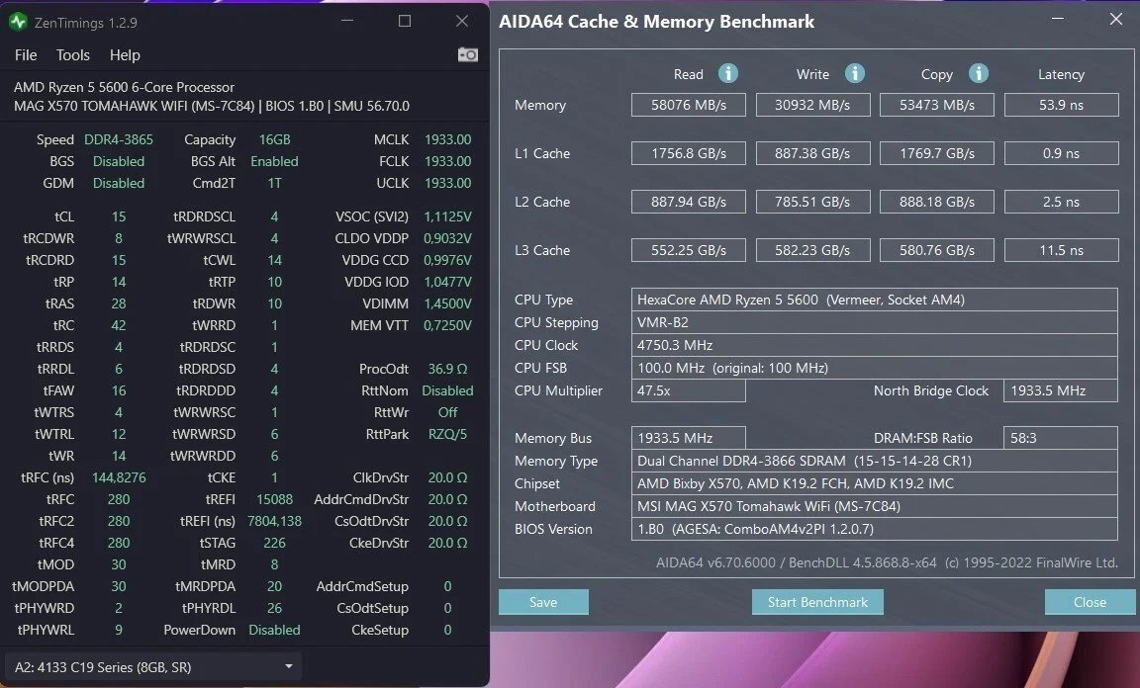Click the Memory Copy value 53473 MB/s
The height and width of the screenshot is (688, 1140).
936,105
